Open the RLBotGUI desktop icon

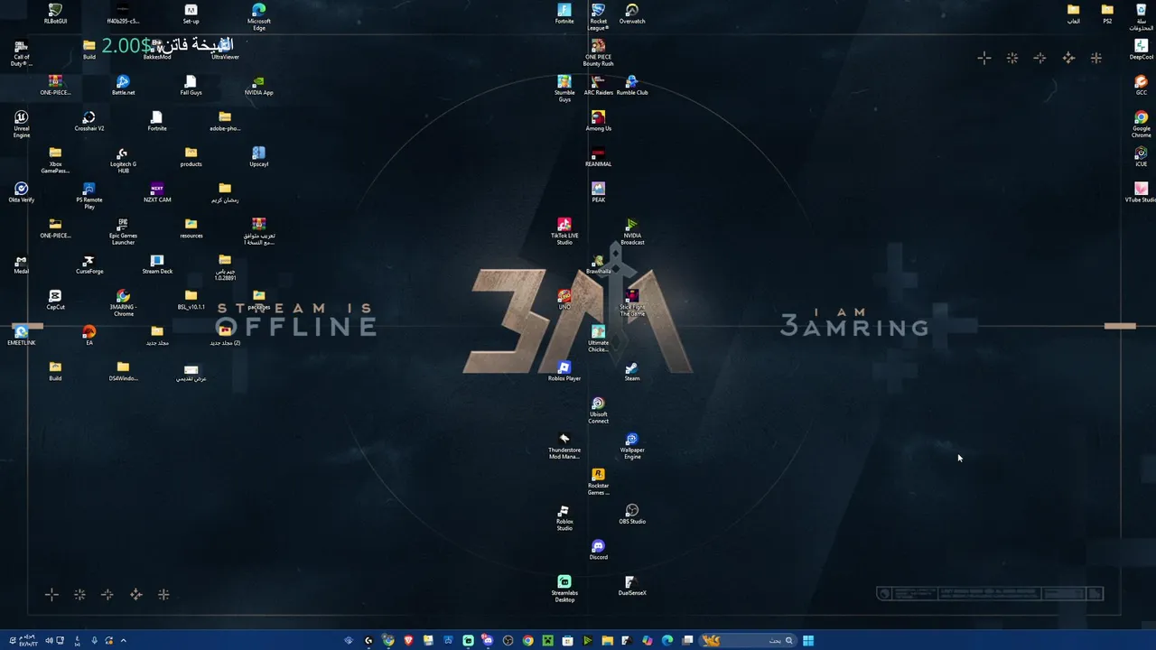tap(55, 14)
